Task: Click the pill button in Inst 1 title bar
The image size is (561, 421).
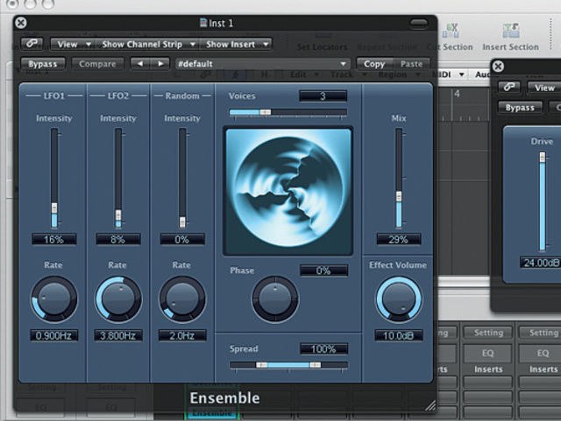Action: pos(419,24)
